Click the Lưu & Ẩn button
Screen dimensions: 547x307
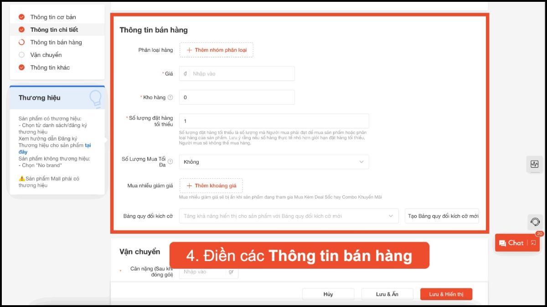(x=387, y=294)
